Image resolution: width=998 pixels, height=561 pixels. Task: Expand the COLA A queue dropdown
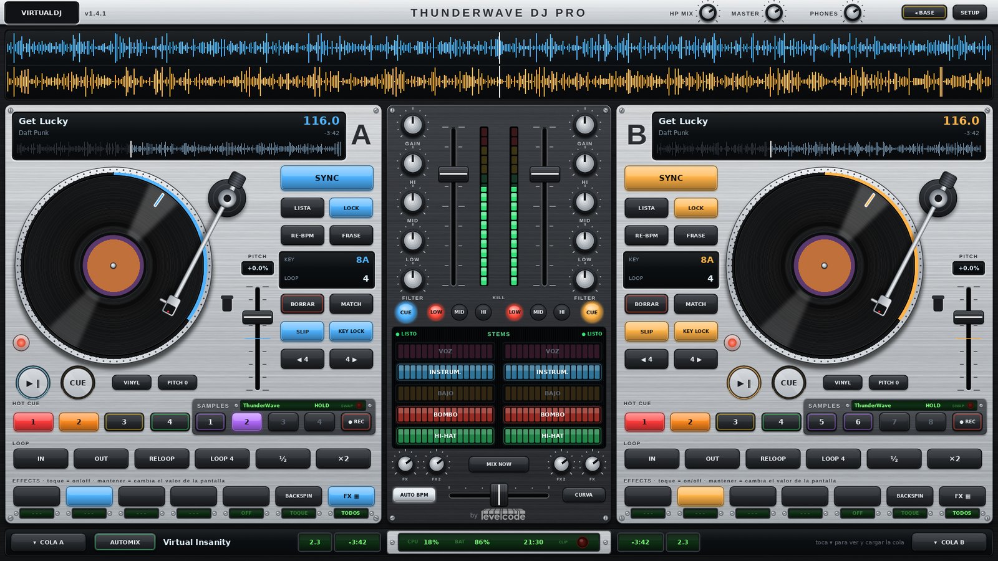tap(47, 542)
